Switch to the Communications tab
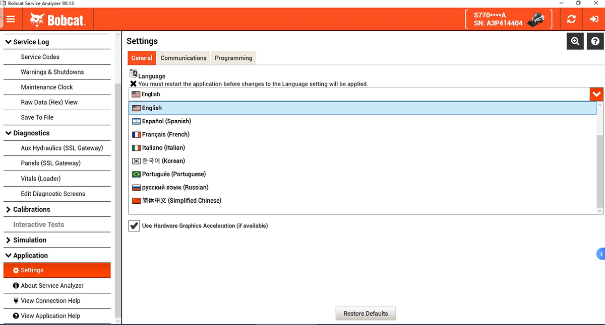Viewport: 605px width, 325px height. 184,58
